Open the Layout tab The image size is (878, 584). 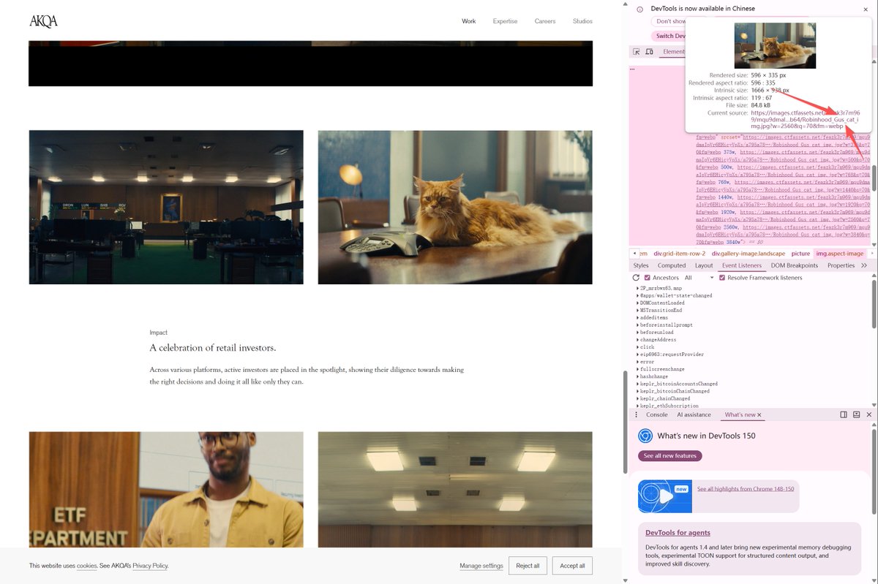tap(704, 265)
